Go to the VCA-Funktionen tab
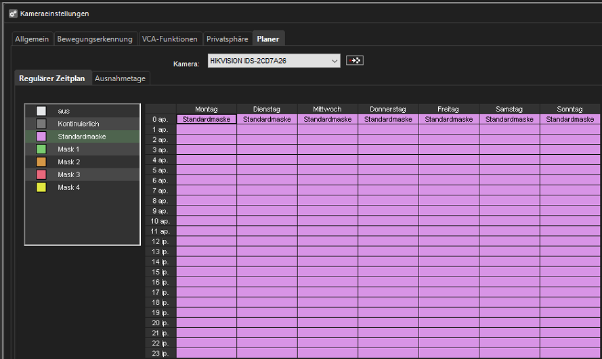Image resolution: width=602 pixels, height=359 pixels. pos(170,39)
